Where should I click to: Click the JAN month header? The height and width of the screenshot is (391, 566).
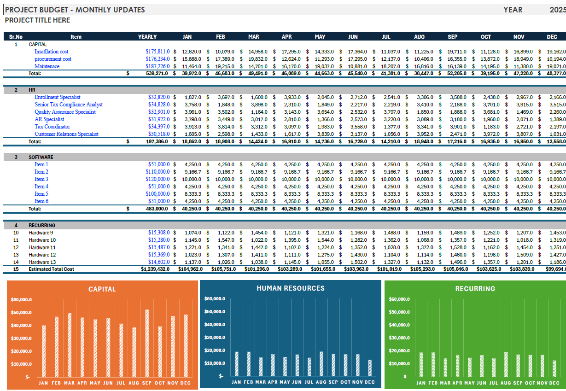(187, 37)
